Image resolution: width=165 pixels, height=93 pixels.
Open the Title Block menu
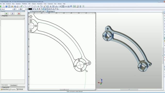point(24,4)
